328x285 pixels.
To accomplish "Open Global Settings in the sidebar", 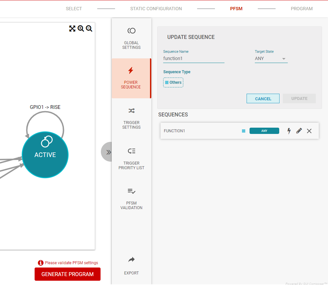I will tap(131, 38).
